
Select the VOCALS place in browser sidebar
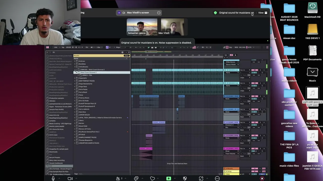(x=52, y=101)
